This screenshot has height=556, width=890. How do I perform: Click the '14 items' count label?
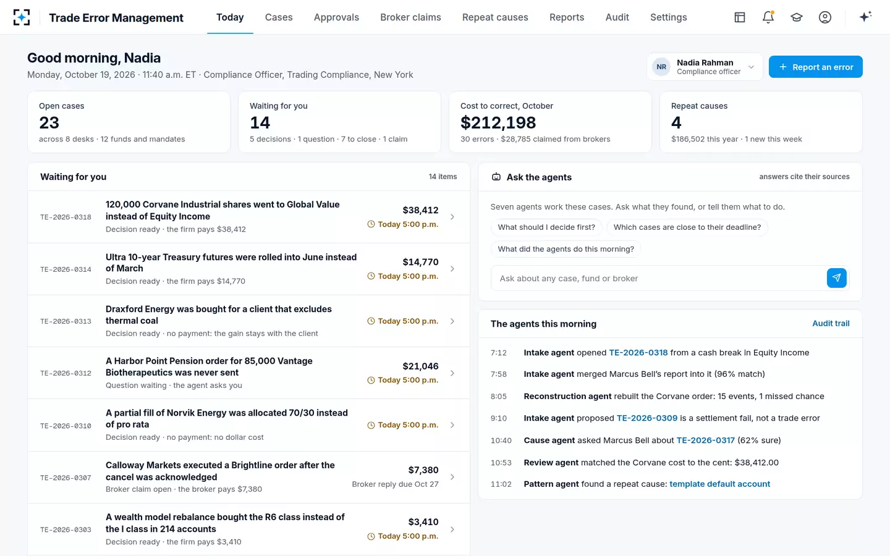coord(443,177)
